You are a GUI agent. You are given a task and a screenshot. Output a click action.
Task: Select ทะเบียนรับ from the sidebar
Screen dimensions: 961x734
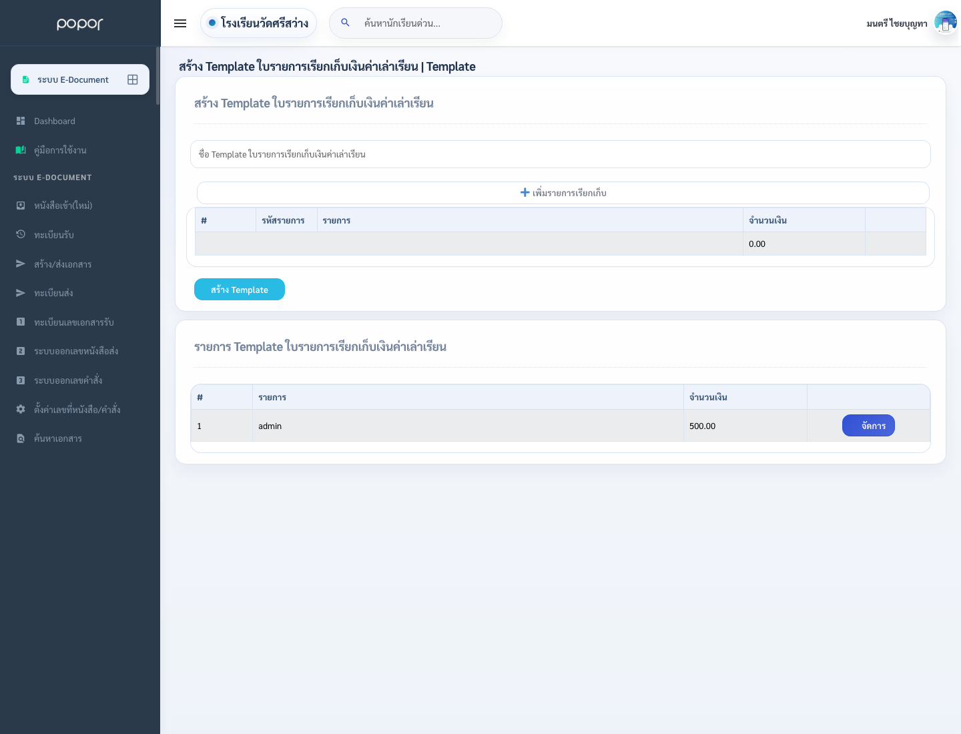click(x=80, y=235)
